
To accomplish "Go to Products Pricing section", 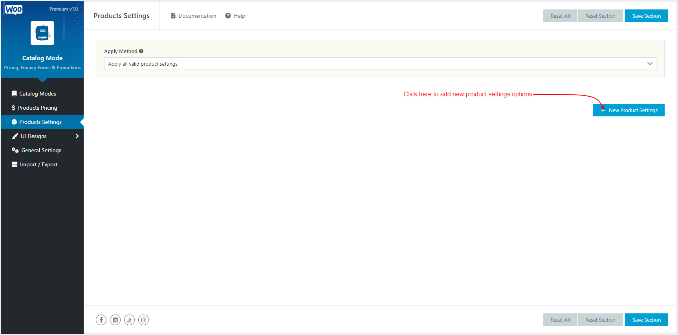I will [x=42, y=108].
